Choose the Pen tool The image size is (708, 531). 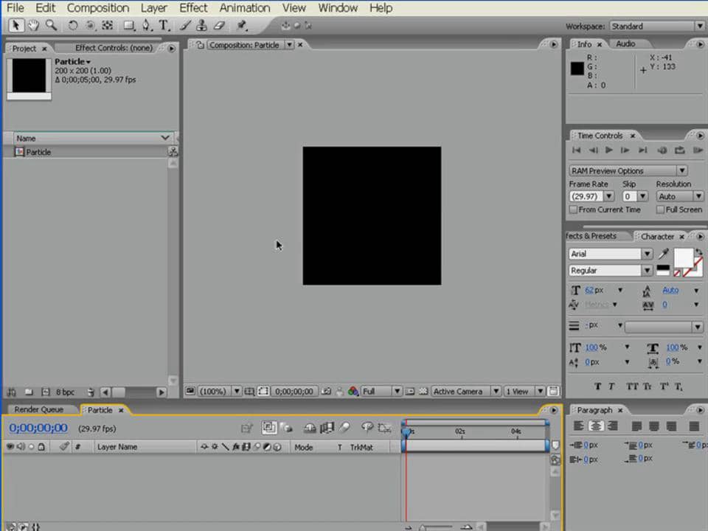(146, 25)
